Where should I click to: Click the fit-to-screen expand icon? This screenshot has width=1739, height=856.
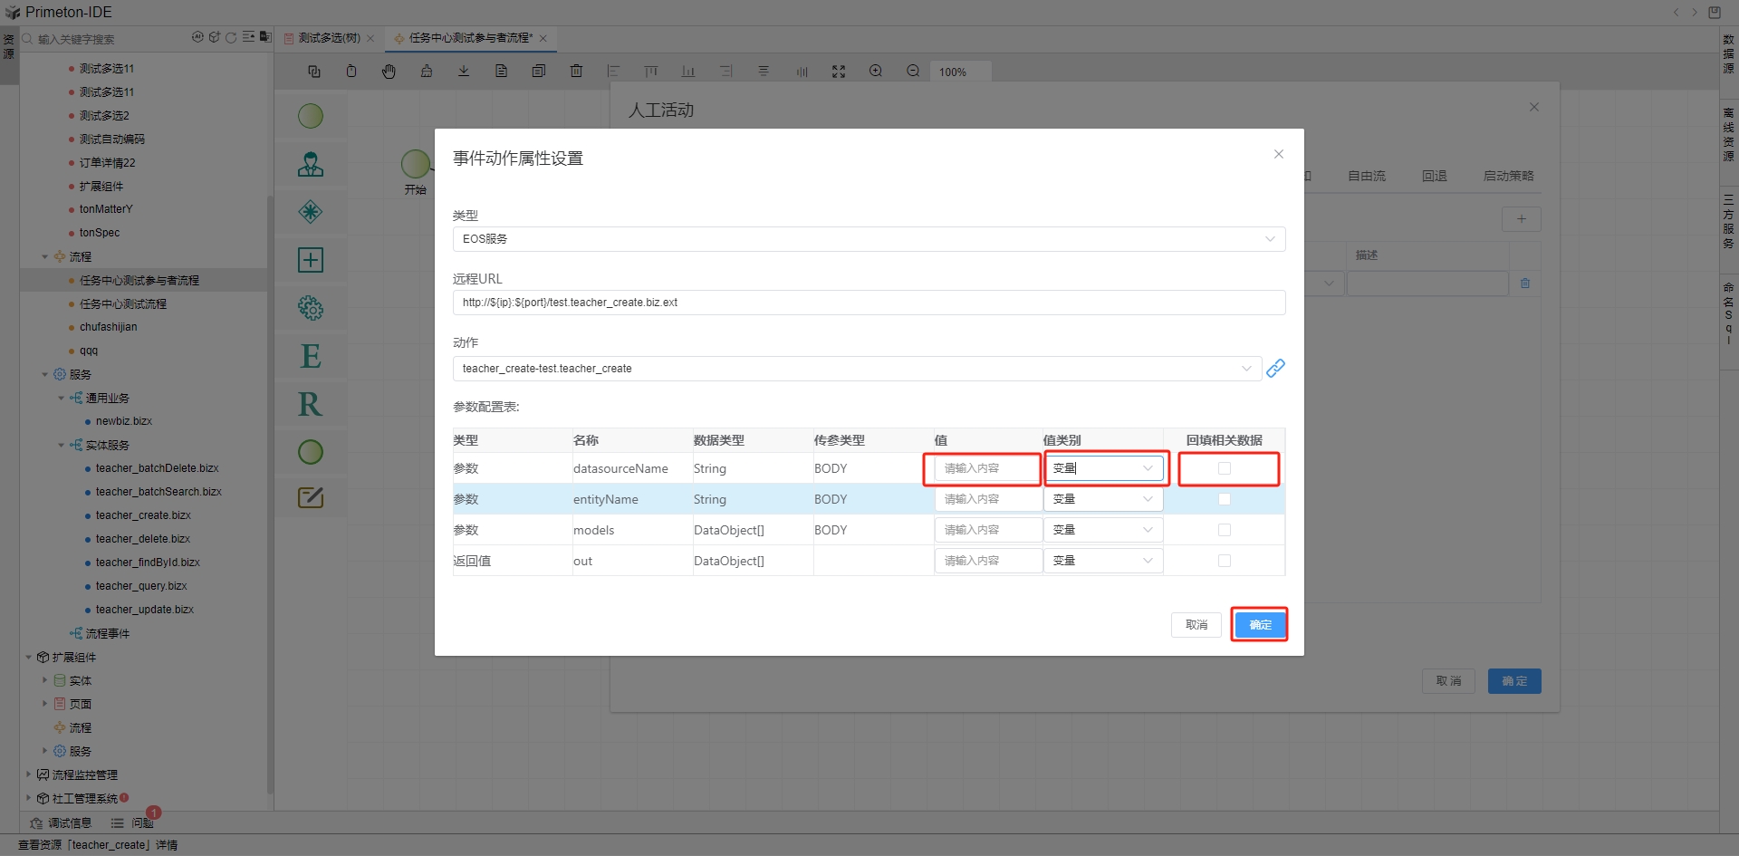(x=839, y=72)
